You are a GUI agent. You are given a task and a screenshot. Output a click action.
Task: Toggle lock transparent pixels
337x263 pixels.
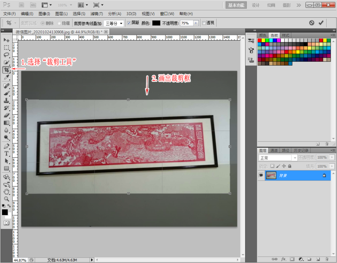click(272, 166)
